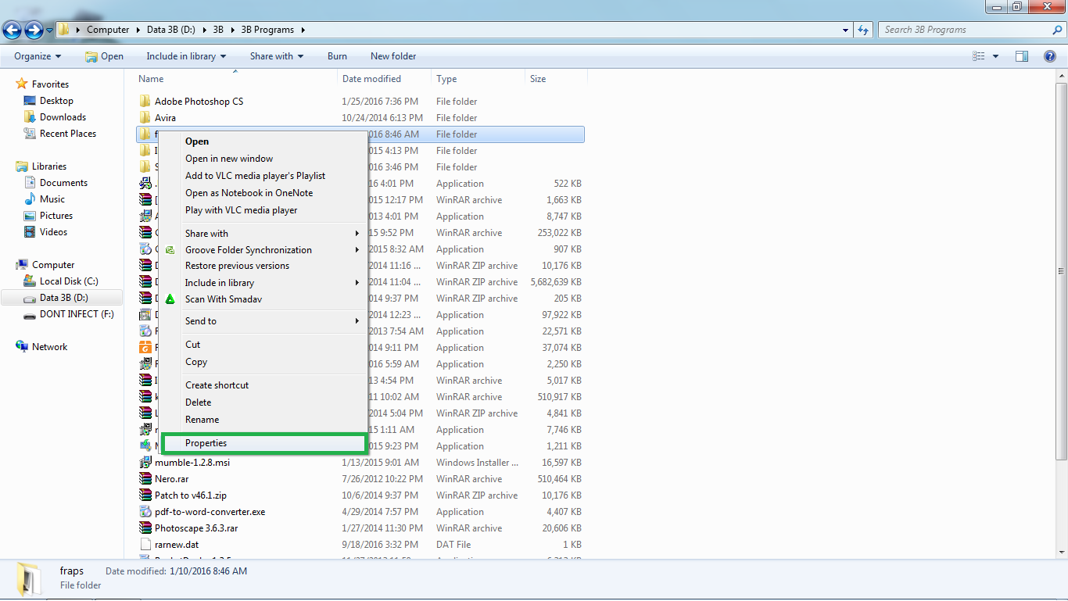Open Properties from the context menu

coord(264,443)
